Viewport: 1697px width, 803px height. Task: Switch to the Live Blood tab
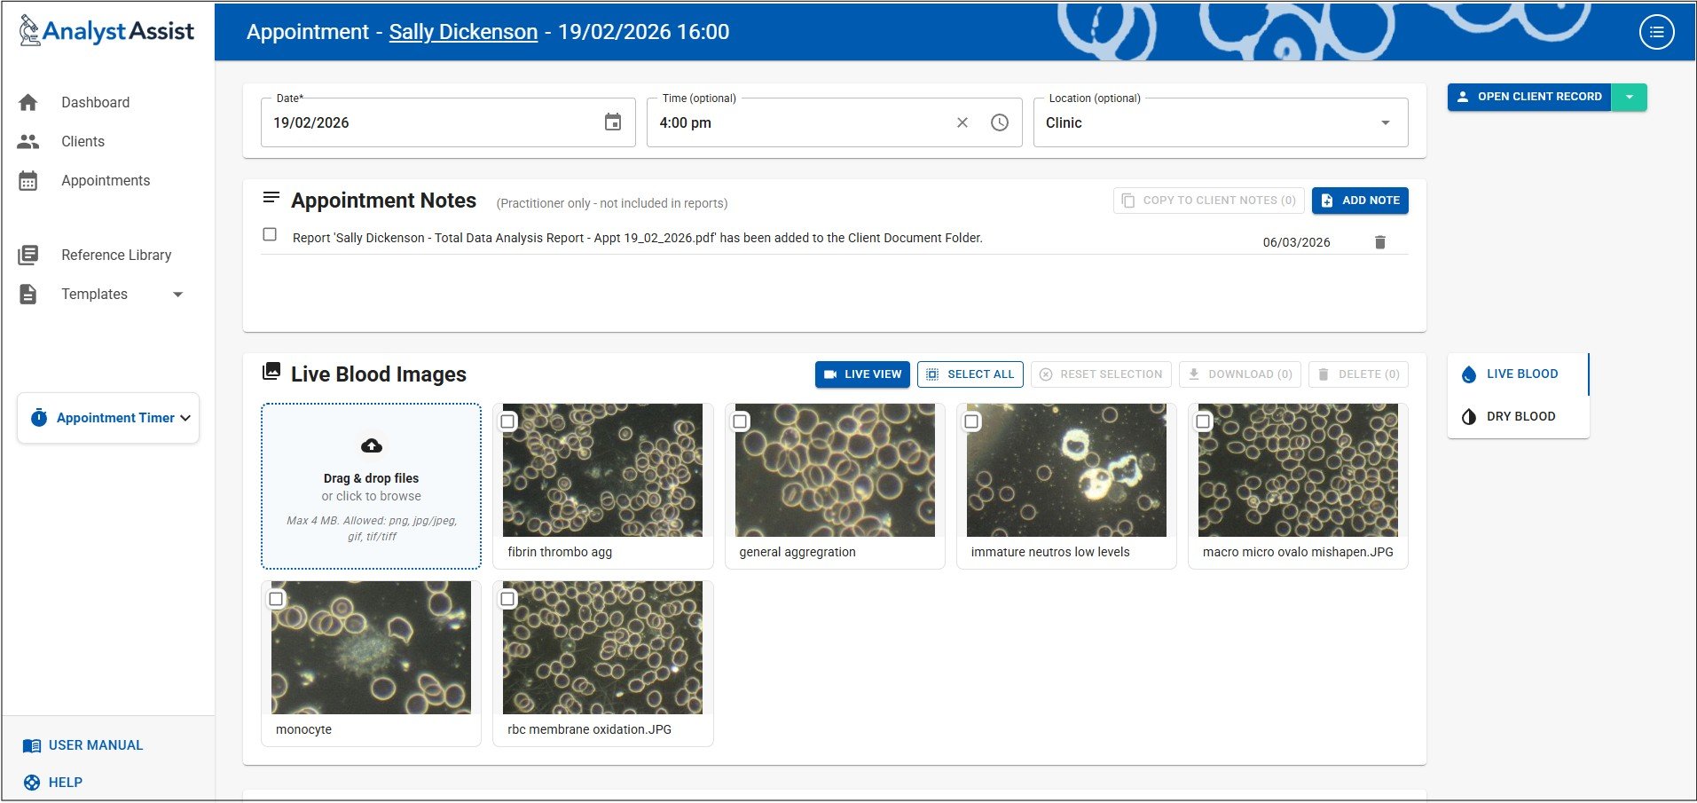[x=1518, y=374]
